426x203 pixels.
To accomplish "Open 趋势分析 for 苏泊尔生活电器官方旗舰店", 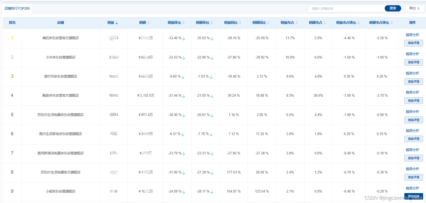I will coord(412,169).
